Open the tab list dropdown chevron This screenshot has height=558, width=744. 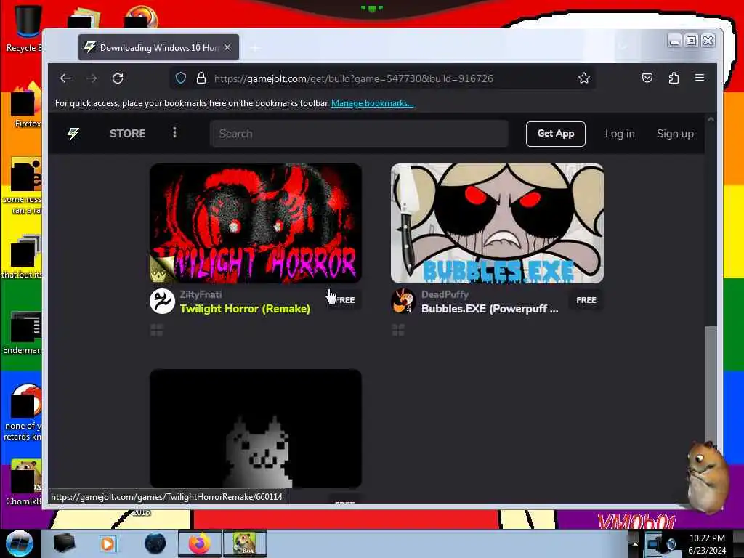(623, 47)
